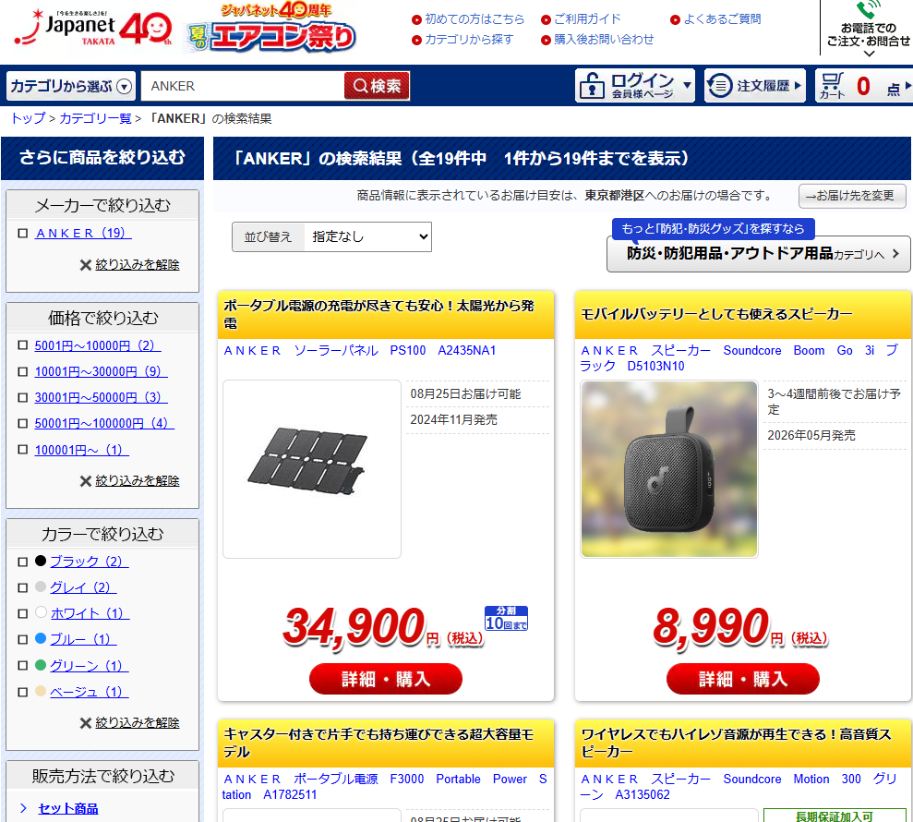
Task: Check the グレイ color checkbox
Action: click(23, 587)
